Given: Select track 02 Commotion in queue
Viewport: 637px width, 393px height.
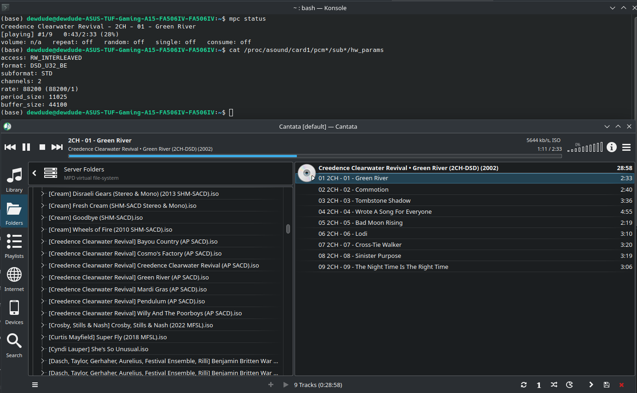Looking at the screenshot, I should (465, 189).
